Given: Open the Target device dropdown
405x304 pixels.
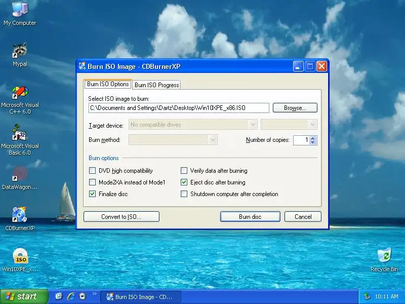Looking at the screenshot, I should [193, 125].
